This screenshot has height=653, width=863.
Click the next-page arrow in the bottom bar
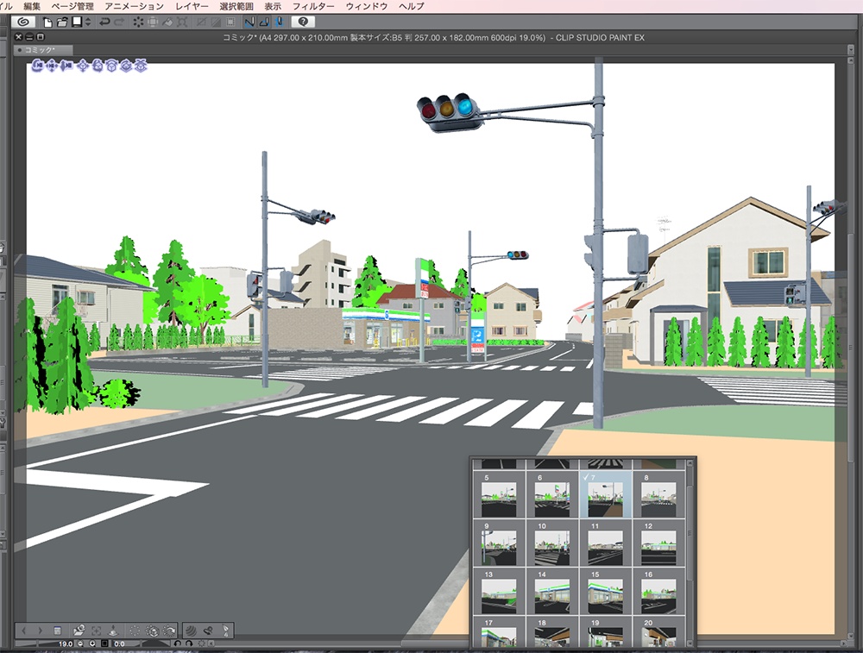point(41,631)
